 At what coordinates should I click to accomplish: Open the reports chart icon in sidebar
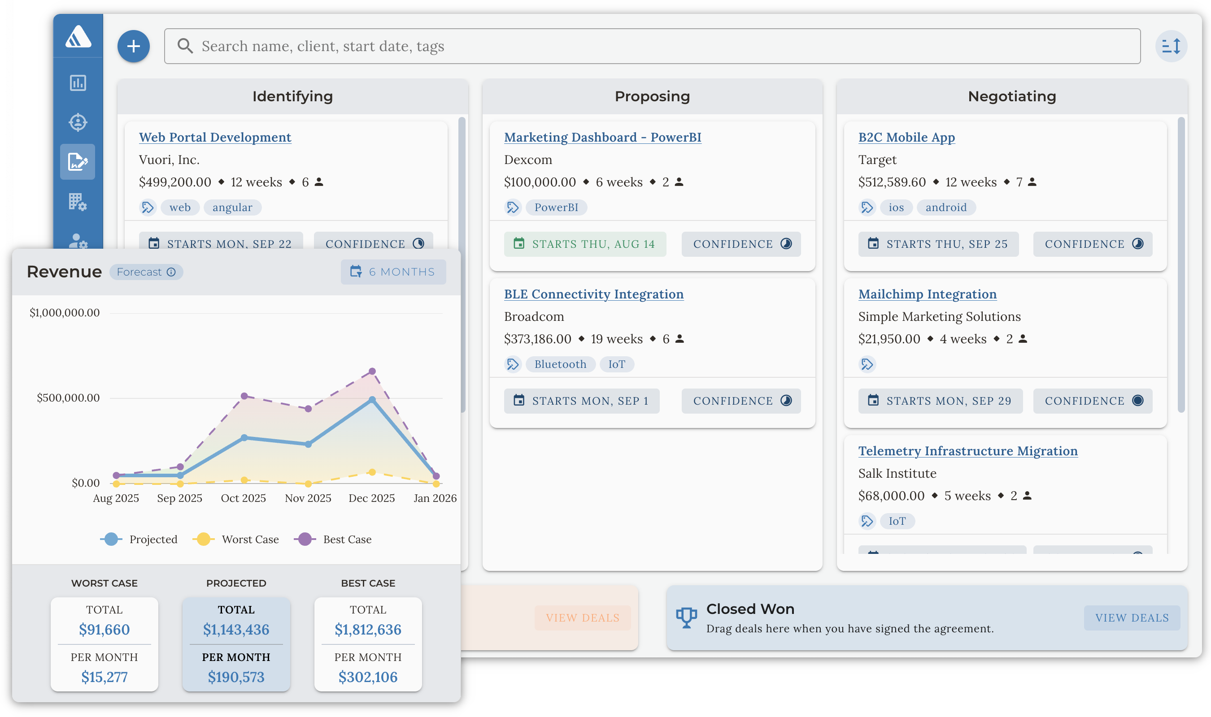click(x=78, y=82)
